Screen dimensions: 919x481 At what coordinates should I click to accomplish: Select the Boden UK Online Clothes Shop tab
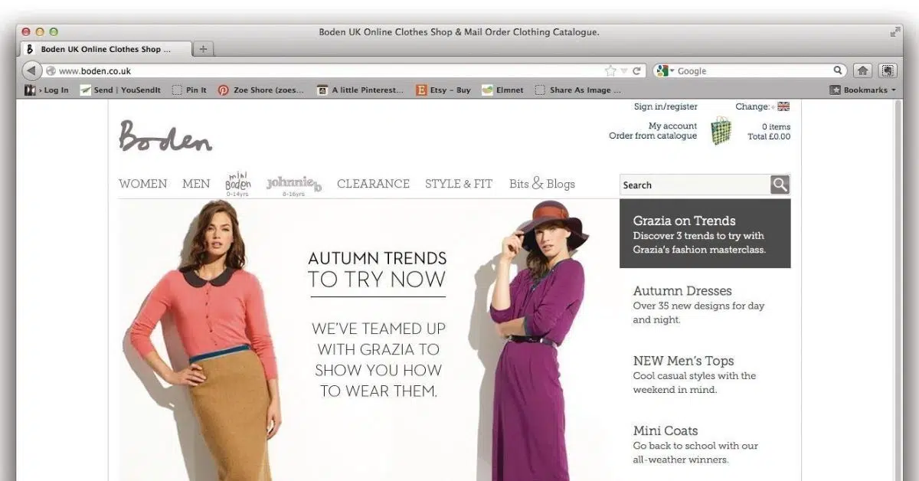[x=104, y=49]
